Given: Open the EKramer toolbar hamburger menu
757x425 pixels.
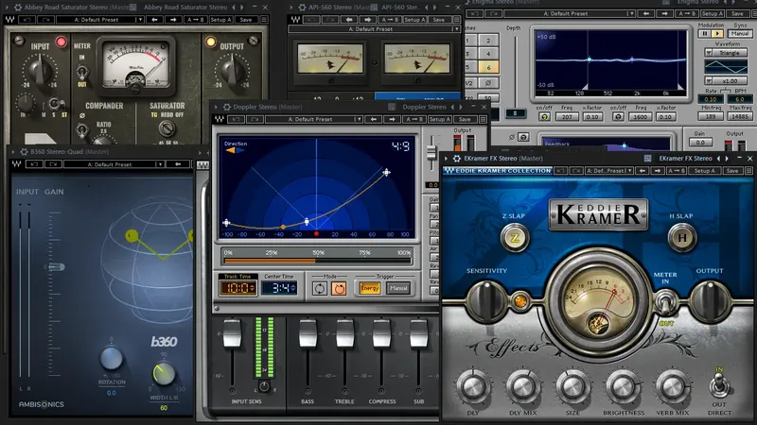Looking at the screenshot, I should tap(748, 171).
